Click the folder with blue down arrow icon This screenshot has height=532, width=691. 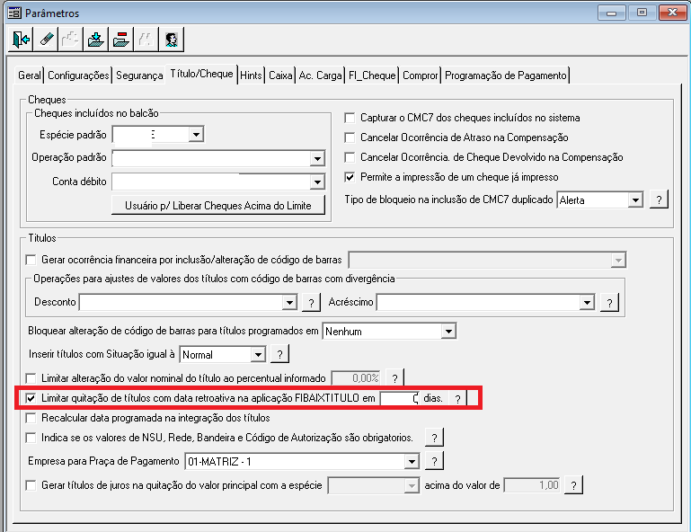95,40
